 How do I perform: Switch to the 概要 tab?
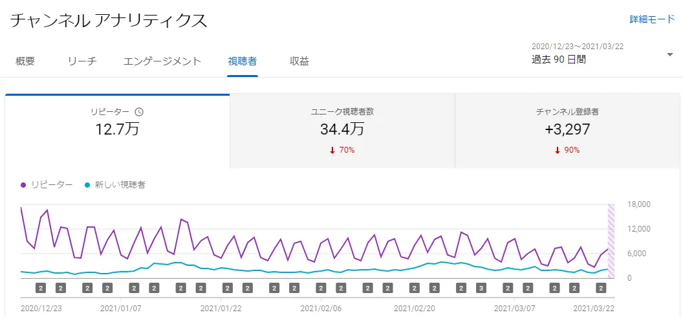click(25, 61)
